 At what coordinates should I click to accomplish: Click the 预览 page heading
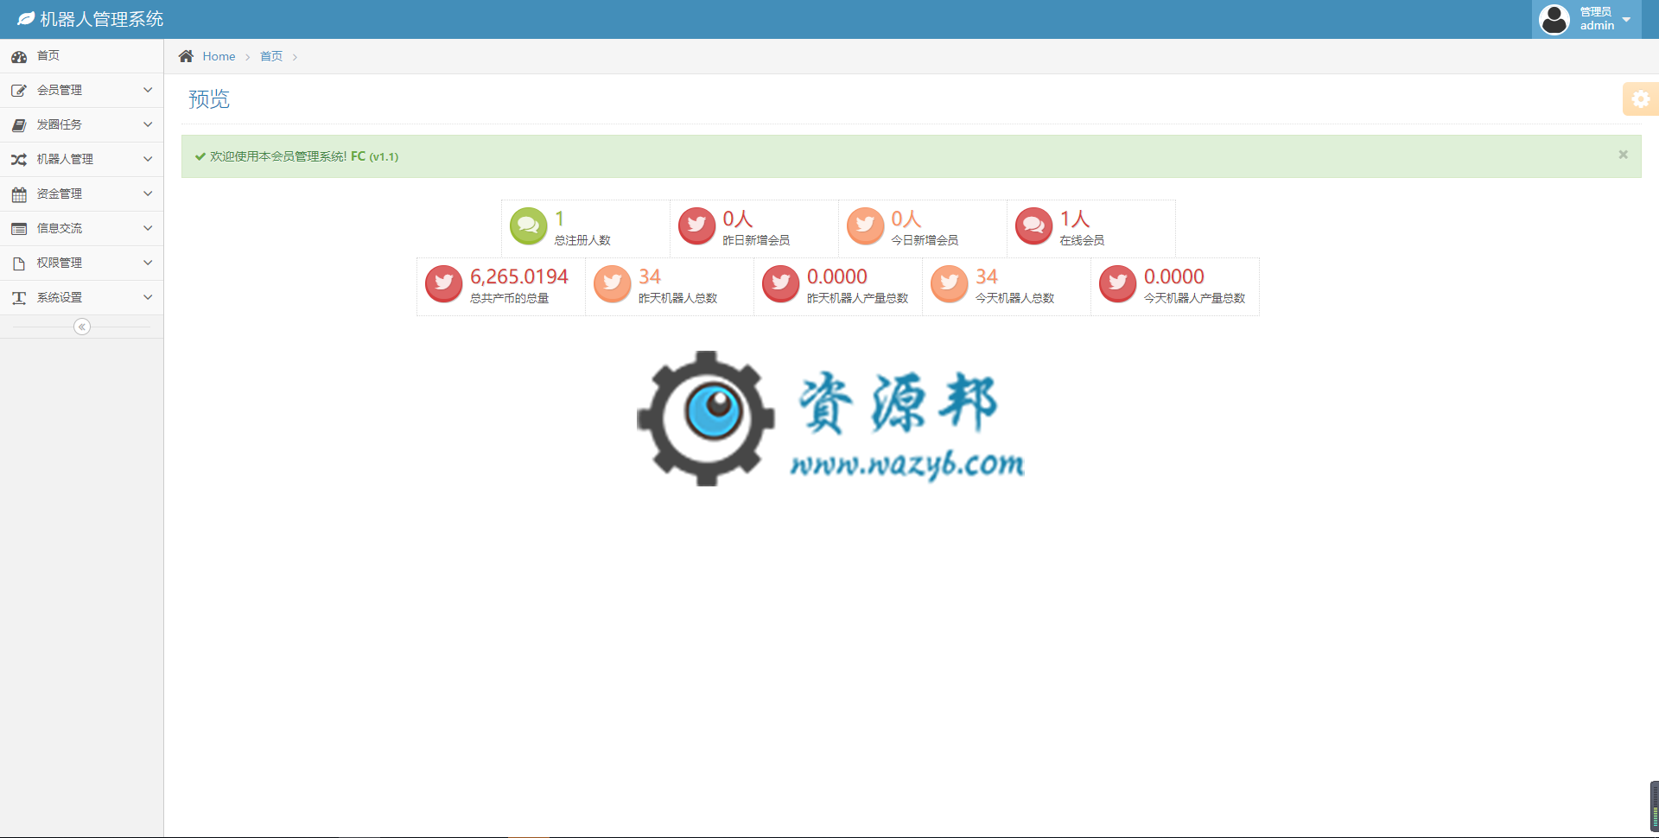[x=209, y=99]
